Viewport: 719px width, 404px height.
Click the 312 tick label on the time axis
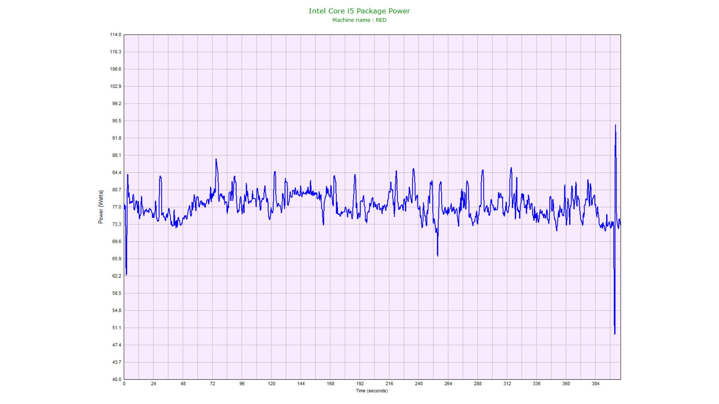click(x=507, y=384)
